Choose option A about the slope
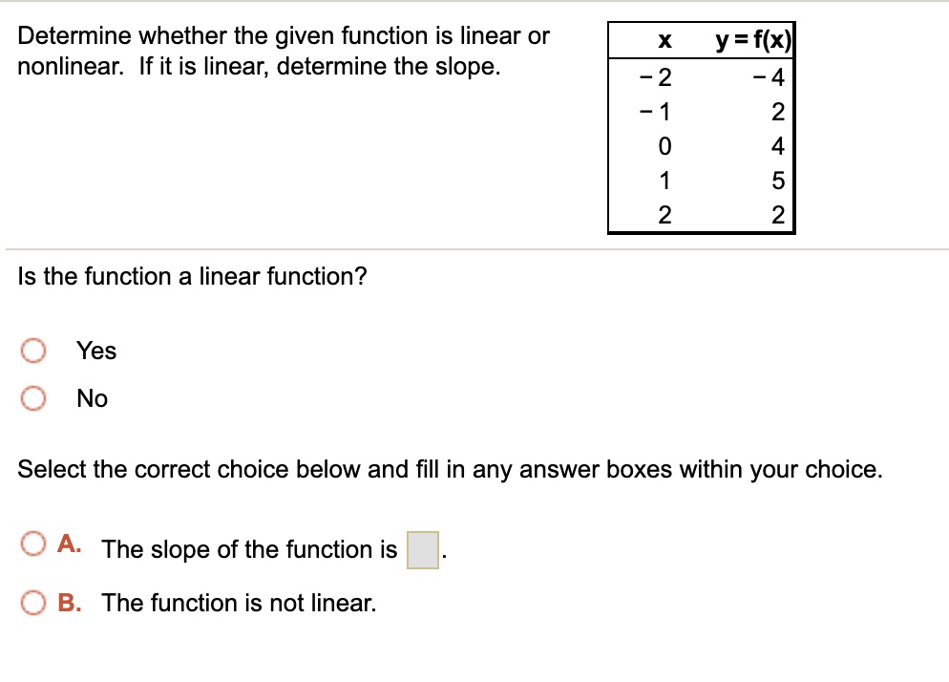The height and width of the screenshot is (682, 949). coord(34,543)
